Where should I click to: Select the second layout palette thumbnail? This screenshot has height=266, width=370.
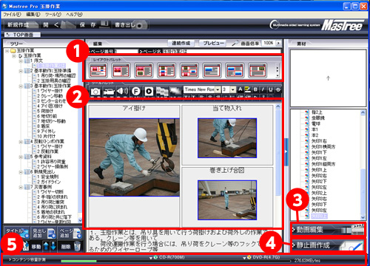pos(121,70)
